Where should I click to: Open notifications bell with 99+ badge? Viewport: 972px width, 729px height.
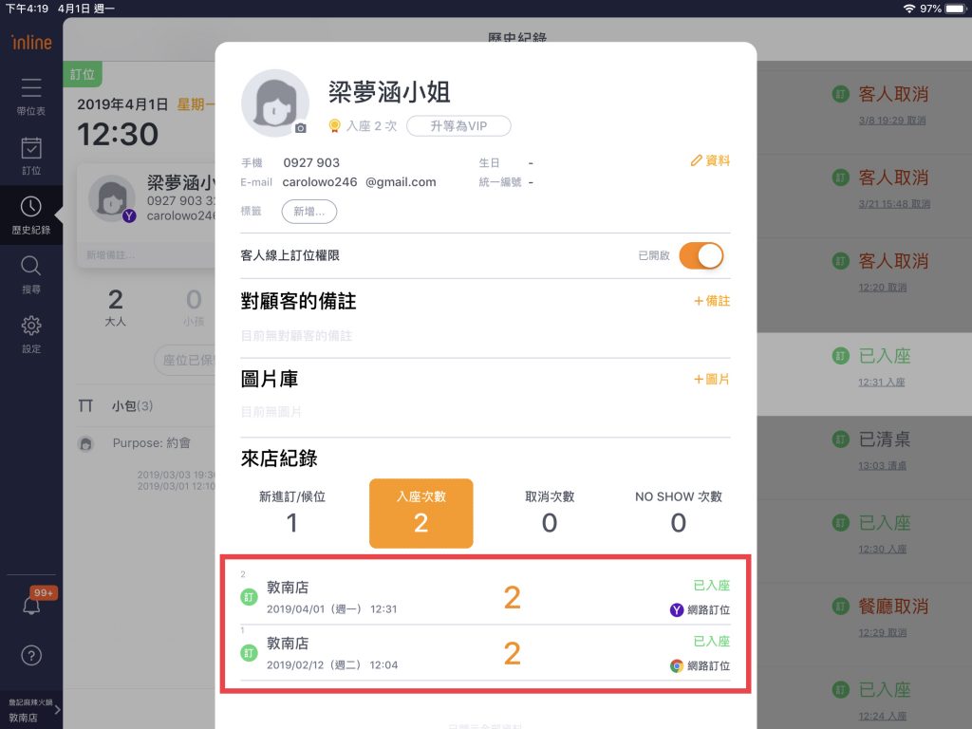tap(31, 605)
